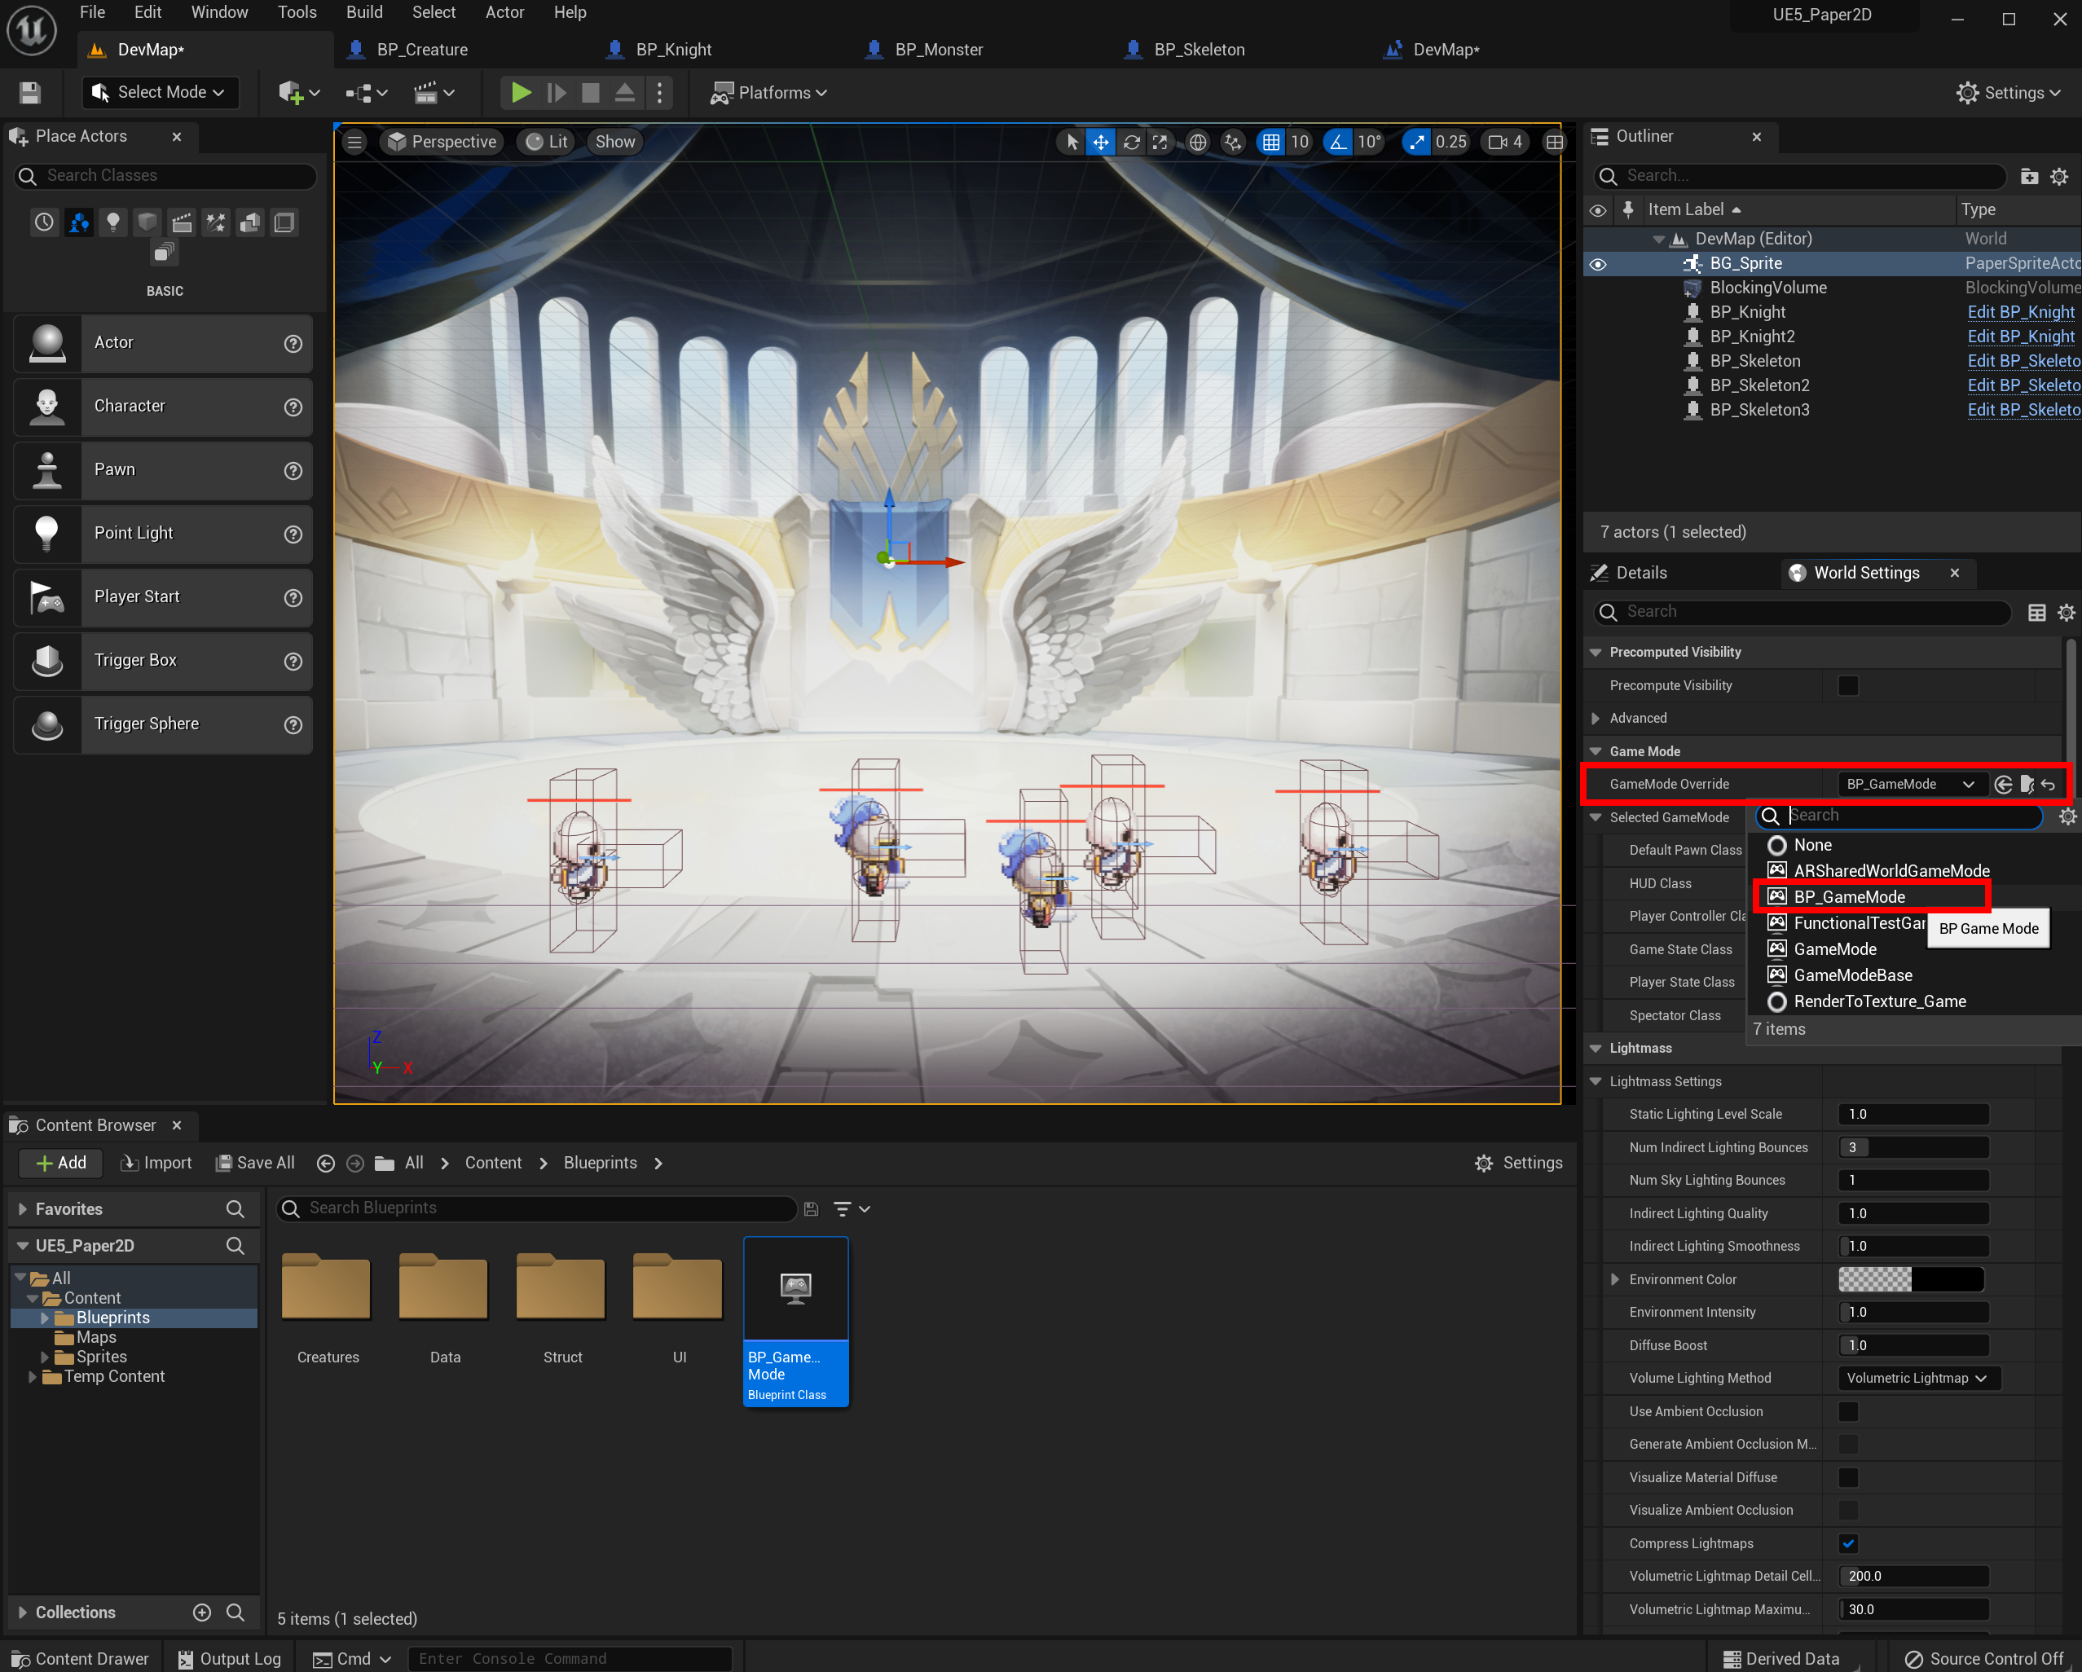This screenshot has height=1672, width=2082.
Task: Click the green Play button
Action: click(x=521, y=93)
